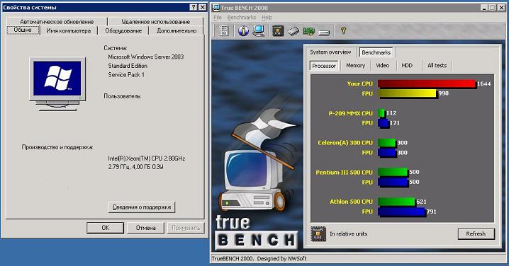The width and height of the screenshot is (509, 266).
Task: Open the blue info globe icon
Action: click(243, 31)
